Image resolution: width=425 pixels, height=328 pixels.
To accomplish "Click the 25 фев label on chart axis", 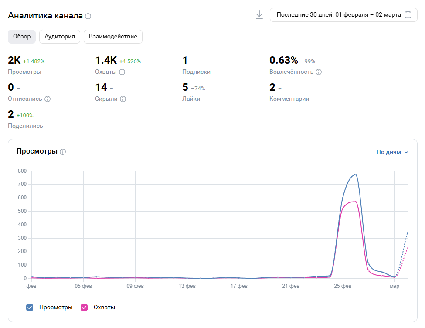I will point(342,287).
